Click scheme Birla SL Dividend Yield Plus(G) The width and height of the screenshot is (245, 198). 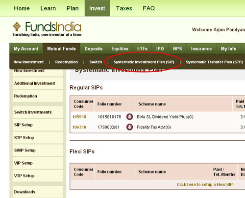(x=165, y=117)
